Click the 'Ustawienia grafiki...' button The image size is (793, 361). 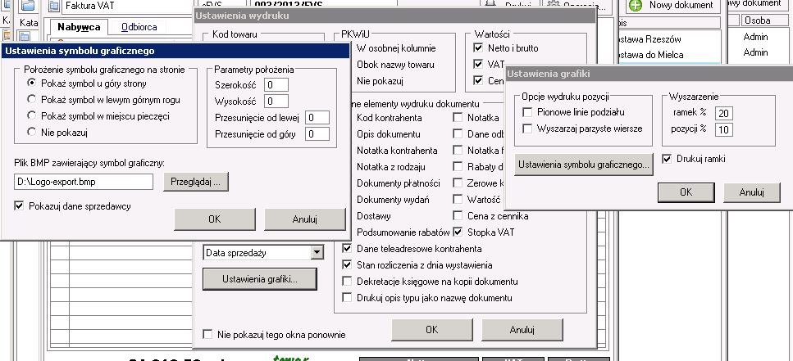tap(259, 279)
